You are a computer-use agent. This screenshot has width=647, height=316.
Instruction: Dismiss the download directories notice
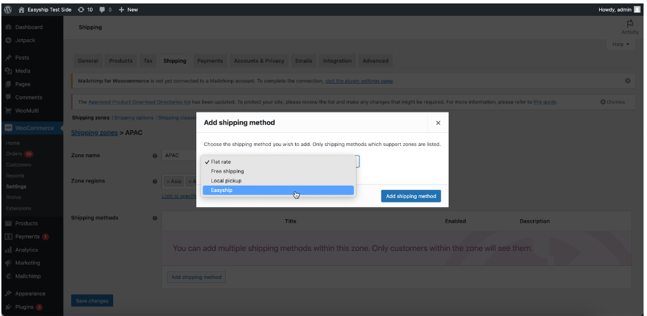(x=613, y=101)
